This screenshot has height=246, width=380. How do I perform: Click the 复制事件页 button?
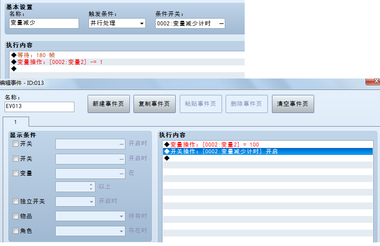pyautogui.click(x=154, y=104)
